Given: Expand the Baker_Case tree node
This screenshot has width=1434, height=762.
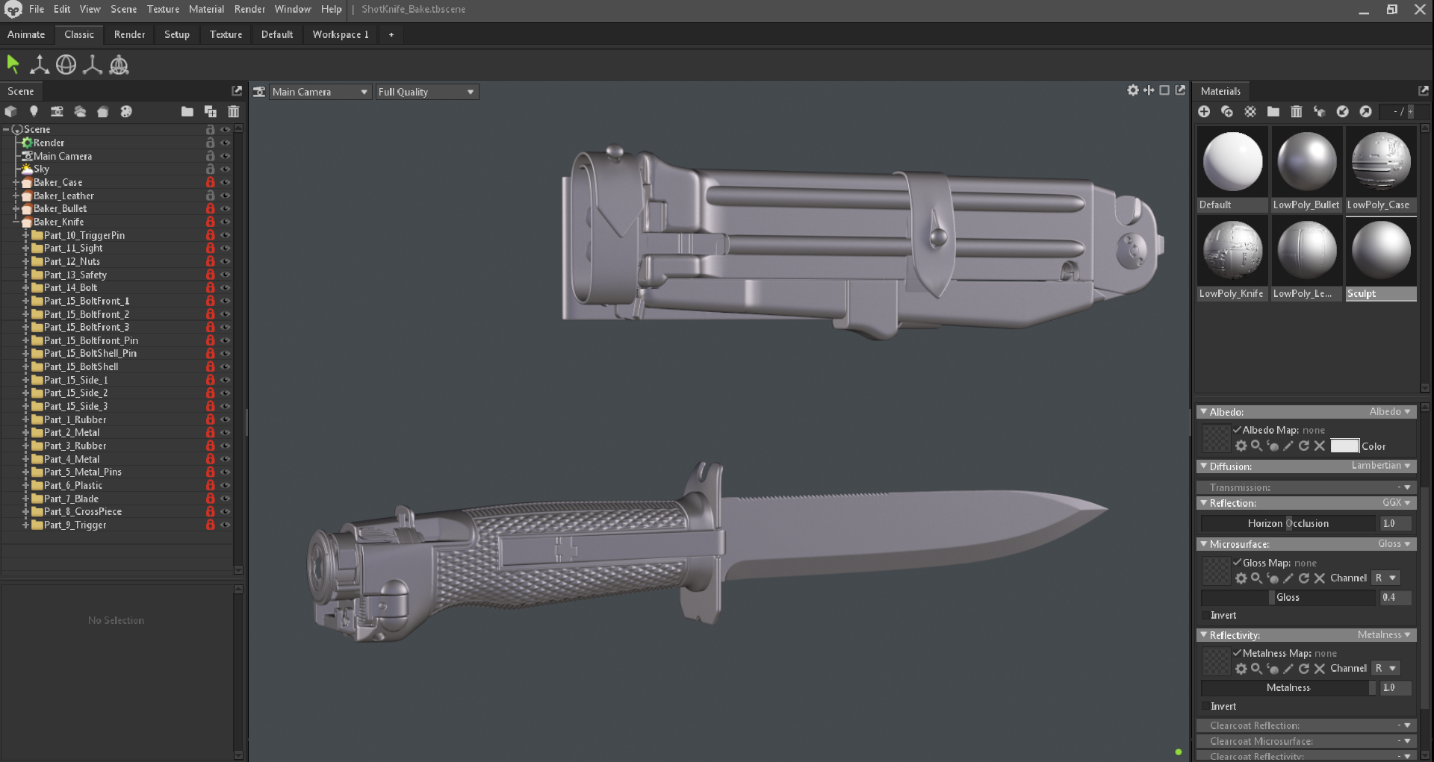Looking at the screenshot, I should 16,182.
